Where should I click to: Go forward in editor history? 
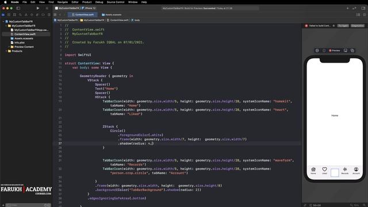click(64, 14)
